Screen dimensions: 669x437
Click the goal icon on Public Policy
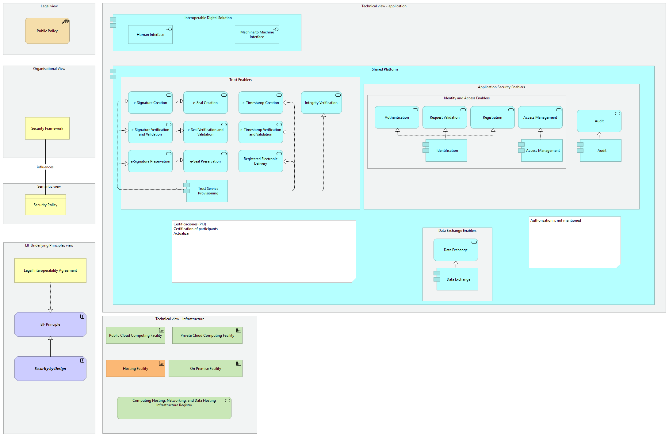tap(65, 21)
